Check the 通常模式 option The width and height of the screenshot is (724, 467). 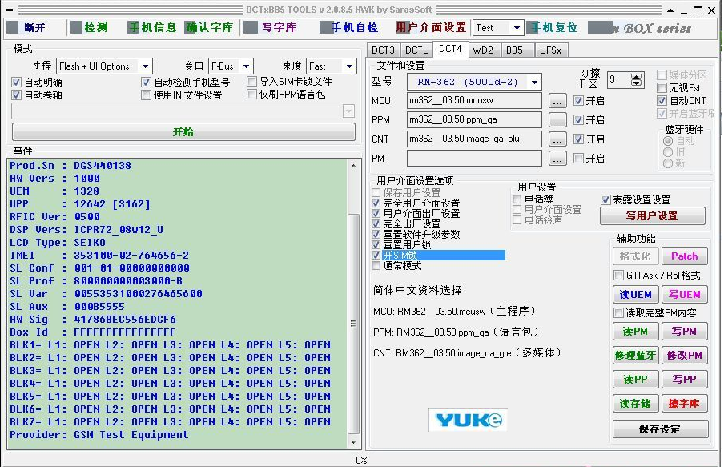click(x=376, y=266)
